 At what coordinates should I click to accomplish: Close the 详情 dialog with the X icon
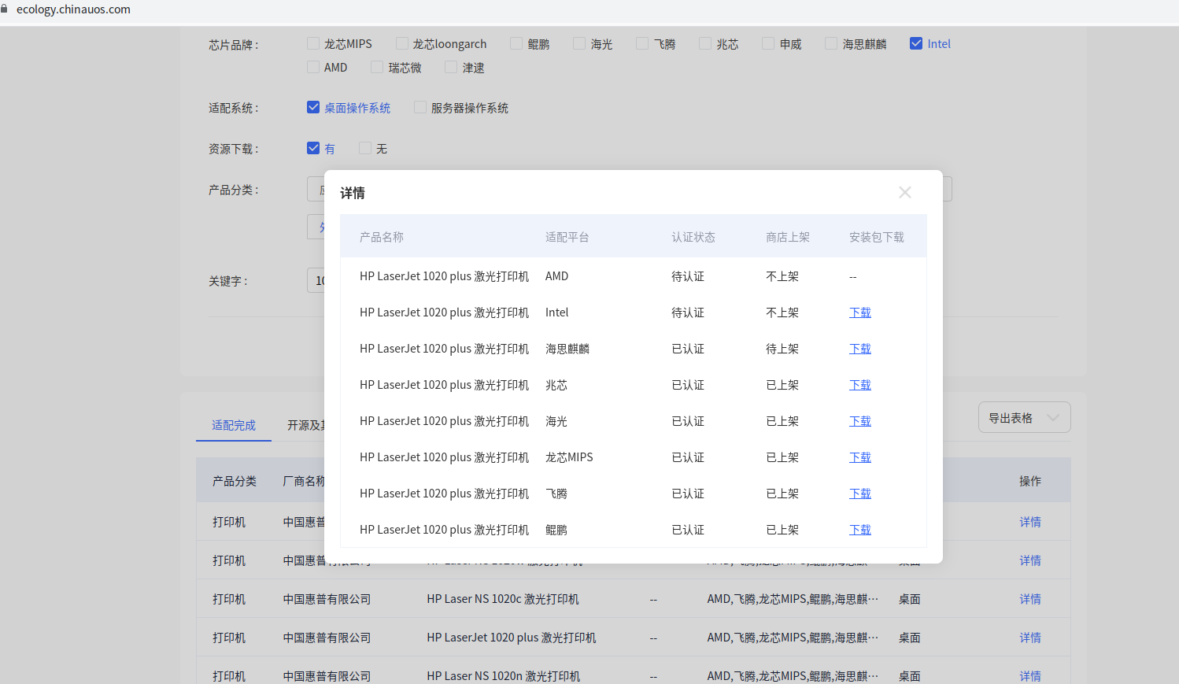coord(905,193)
